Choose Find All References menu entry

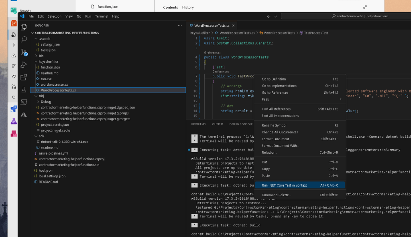click(x=300, y=109)
